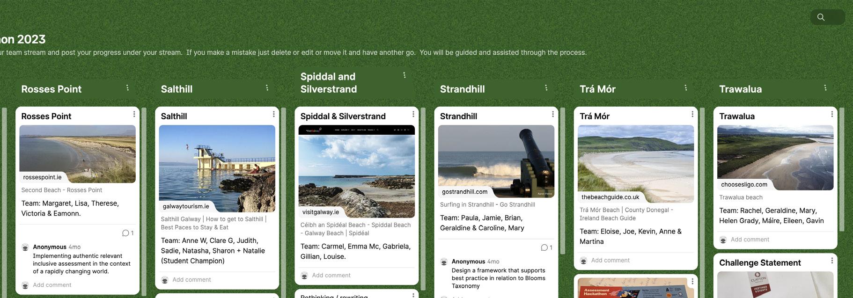Image resolution: width=853 pixels, height=298 pixels.
Task: Open the rossespoint.ie link
Action: click(42, 177)
